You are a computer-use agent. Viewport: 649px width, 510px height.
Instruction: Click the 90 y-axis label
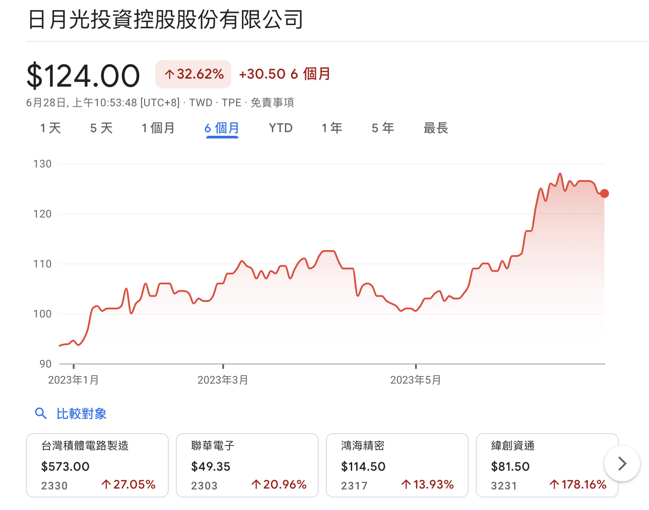[46, 364]
